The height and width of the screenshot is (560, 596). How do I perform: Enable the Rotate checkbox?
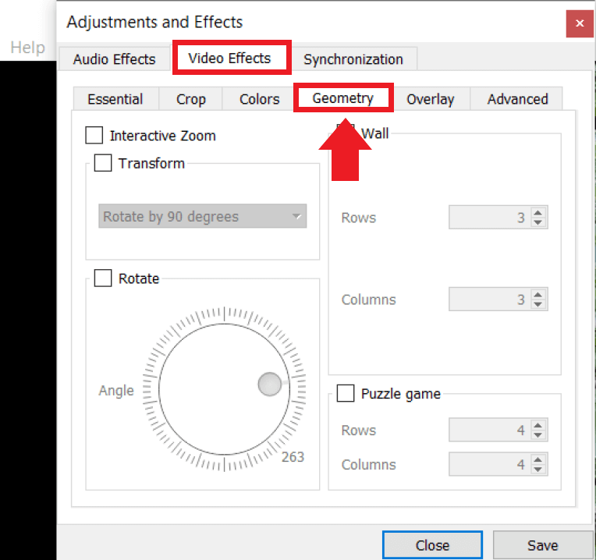[x=103, y=278]
